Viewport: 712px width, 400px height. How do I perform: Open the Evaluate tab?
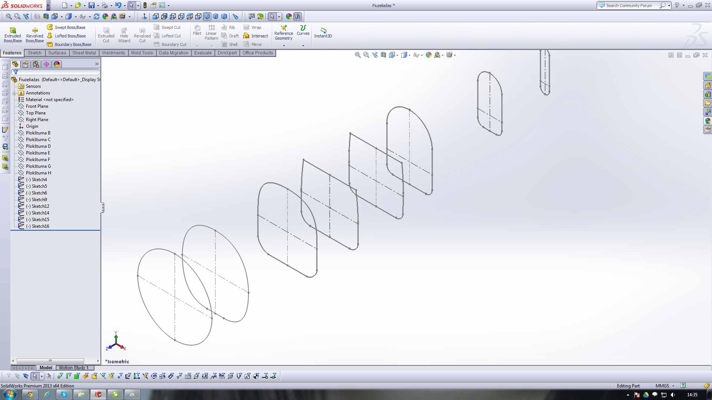point(203,53)
